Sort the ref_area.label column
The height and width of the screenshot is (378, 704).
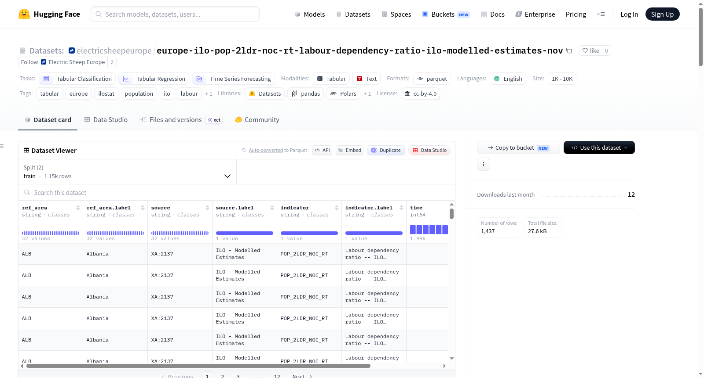point(143,208)
